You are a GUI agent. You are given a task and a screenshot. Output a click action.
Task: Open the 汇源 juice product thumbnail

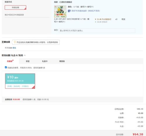pos(60,11)
